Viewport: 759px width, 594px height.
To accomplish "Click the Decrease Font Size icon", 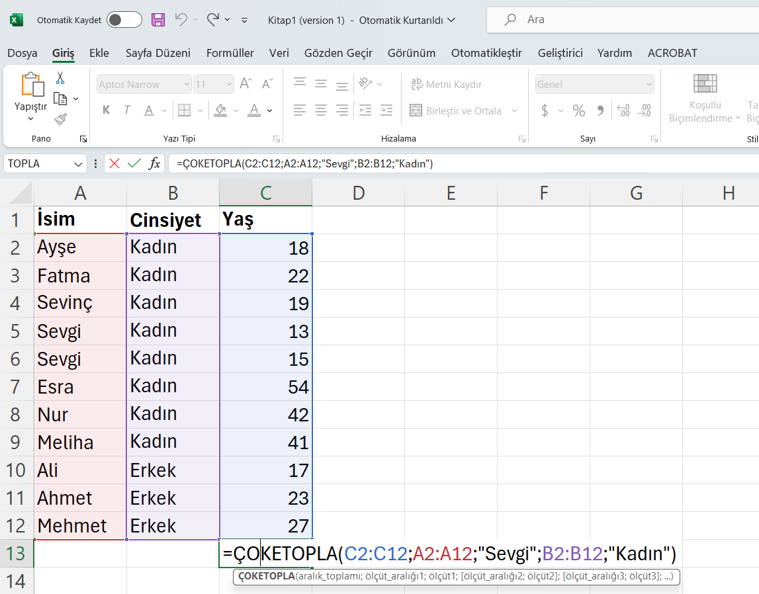I will [x=267, y=84].
